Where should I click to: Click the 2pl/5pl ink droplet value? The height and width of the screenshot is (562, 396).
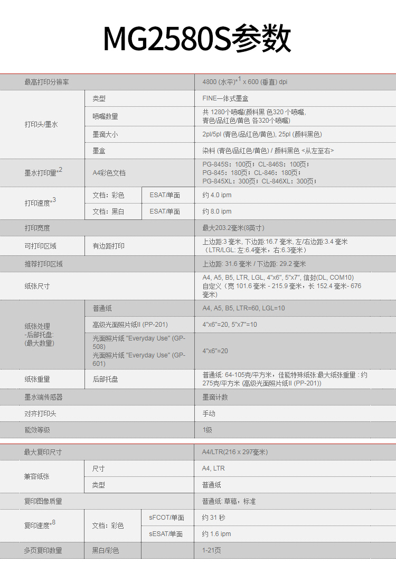point(262,134)
